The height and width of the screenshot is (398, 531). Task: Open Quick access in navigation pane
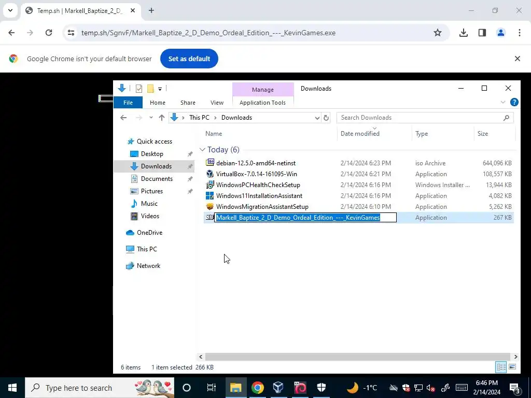154,141
